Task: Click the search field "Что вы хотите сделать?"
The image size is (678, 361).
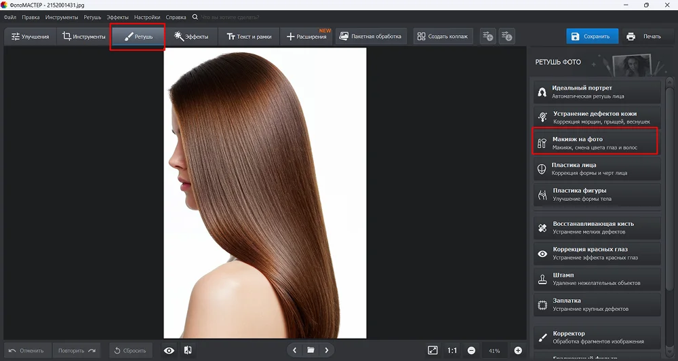Action: [231, 18]
